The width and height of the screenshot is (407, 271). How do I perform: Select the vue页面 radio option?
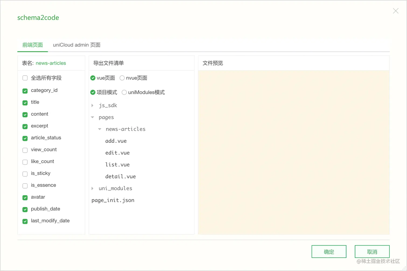93,78
